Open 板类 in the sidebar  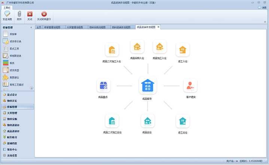click(x=9, y=63)
